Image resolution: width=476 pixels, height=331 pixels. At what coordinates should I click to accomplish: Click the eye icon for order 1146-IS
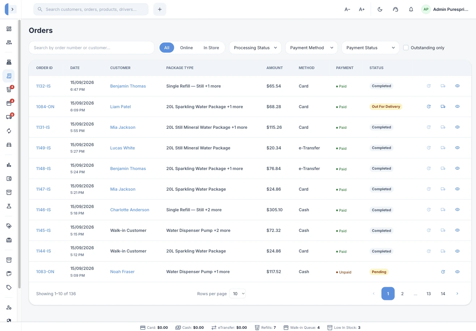457,210
